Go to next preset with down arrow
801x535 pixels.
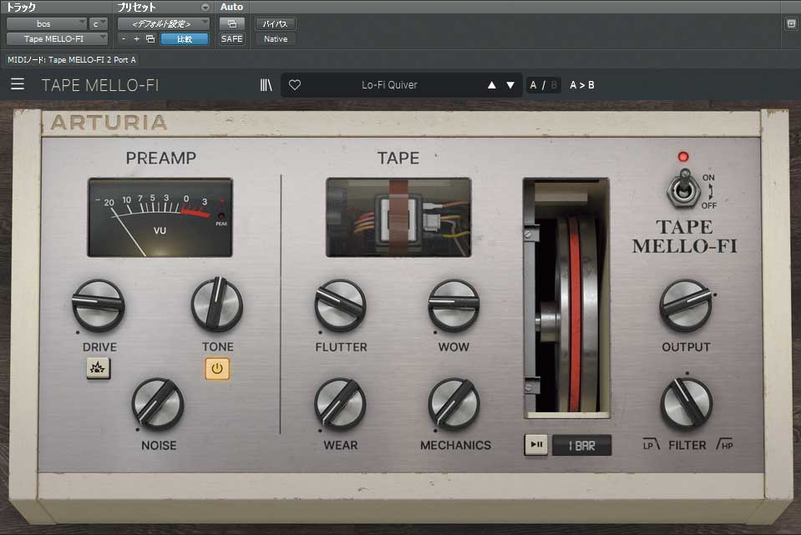coord(510,85)
